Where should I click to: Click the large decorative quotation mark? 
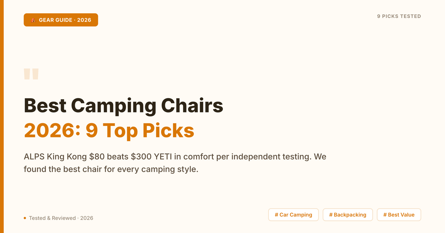(31, 74)
